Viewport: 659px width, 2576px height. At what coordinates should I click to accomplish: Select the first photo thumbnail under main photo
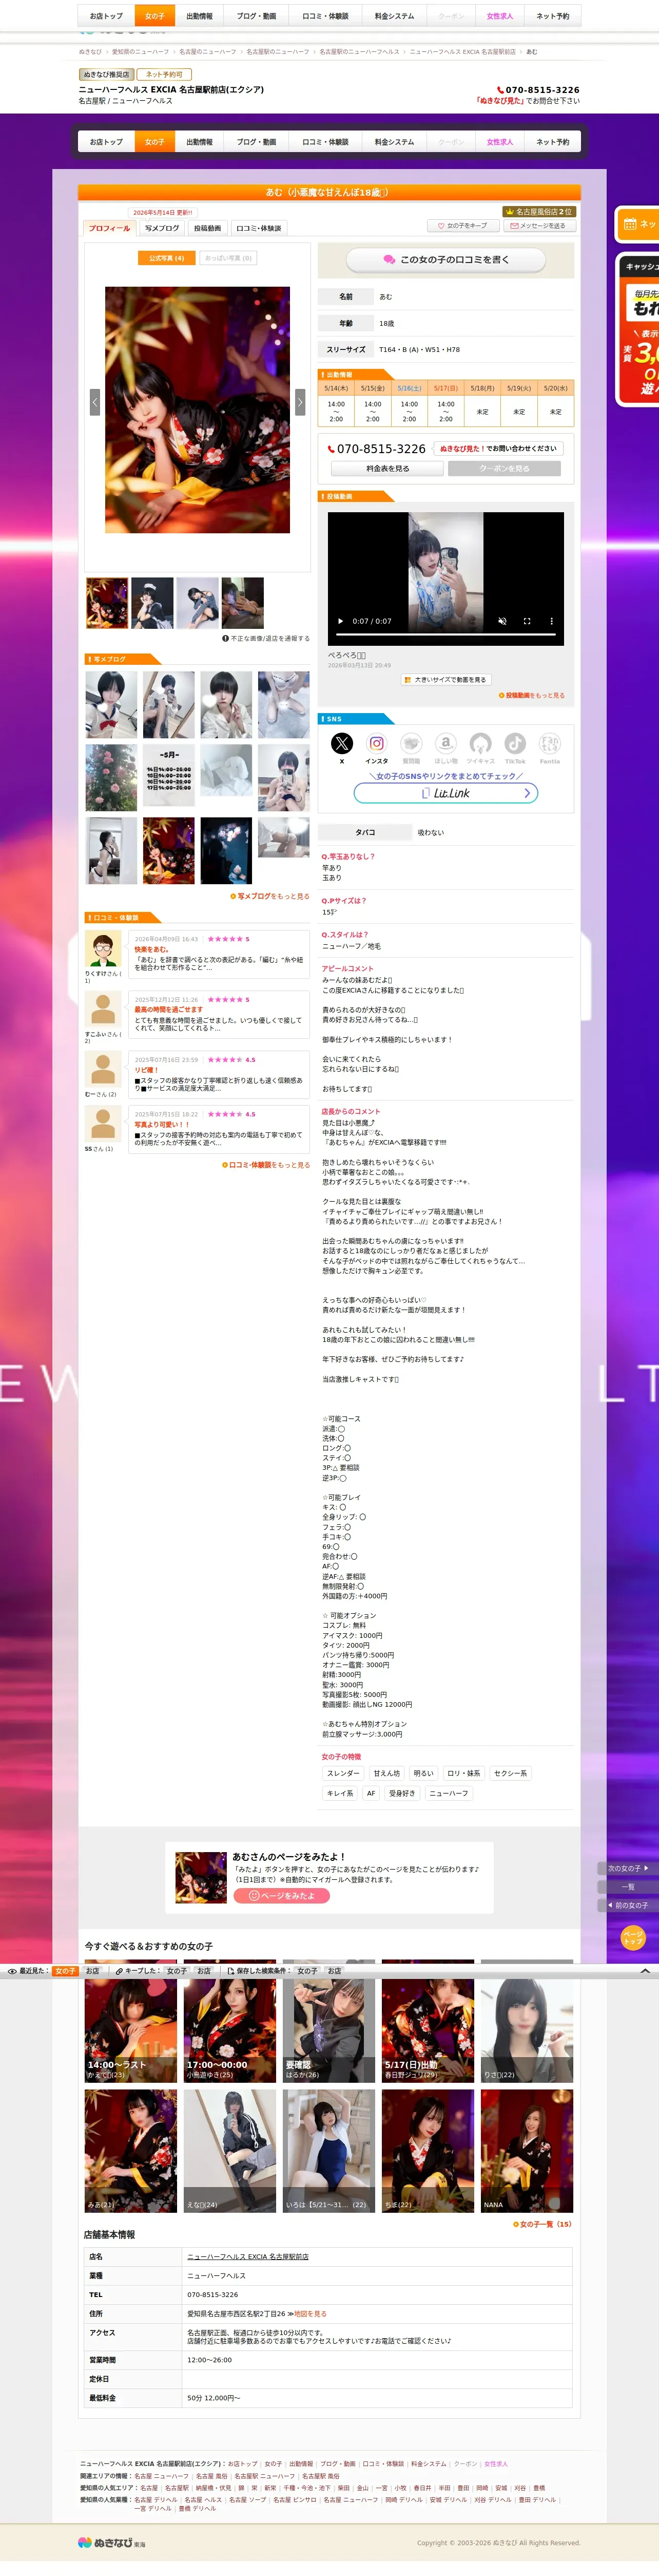(107, 603)
